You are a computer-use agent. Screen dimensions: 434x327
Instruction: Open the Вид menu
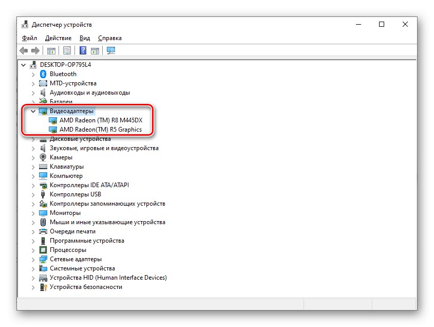pyautogui.click(x=85, y=38)
